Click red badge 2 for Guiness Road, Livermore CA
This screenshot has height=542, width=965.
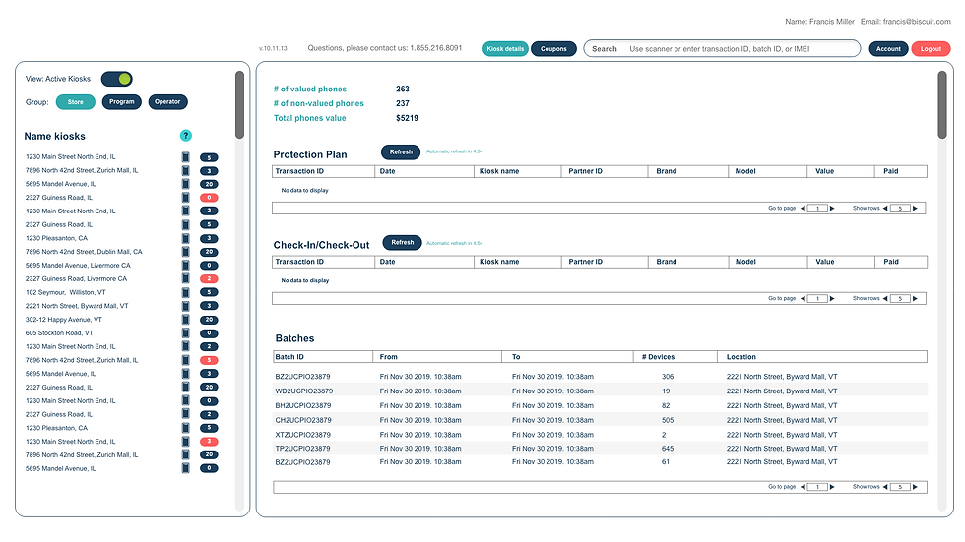[x=209, y=279]
